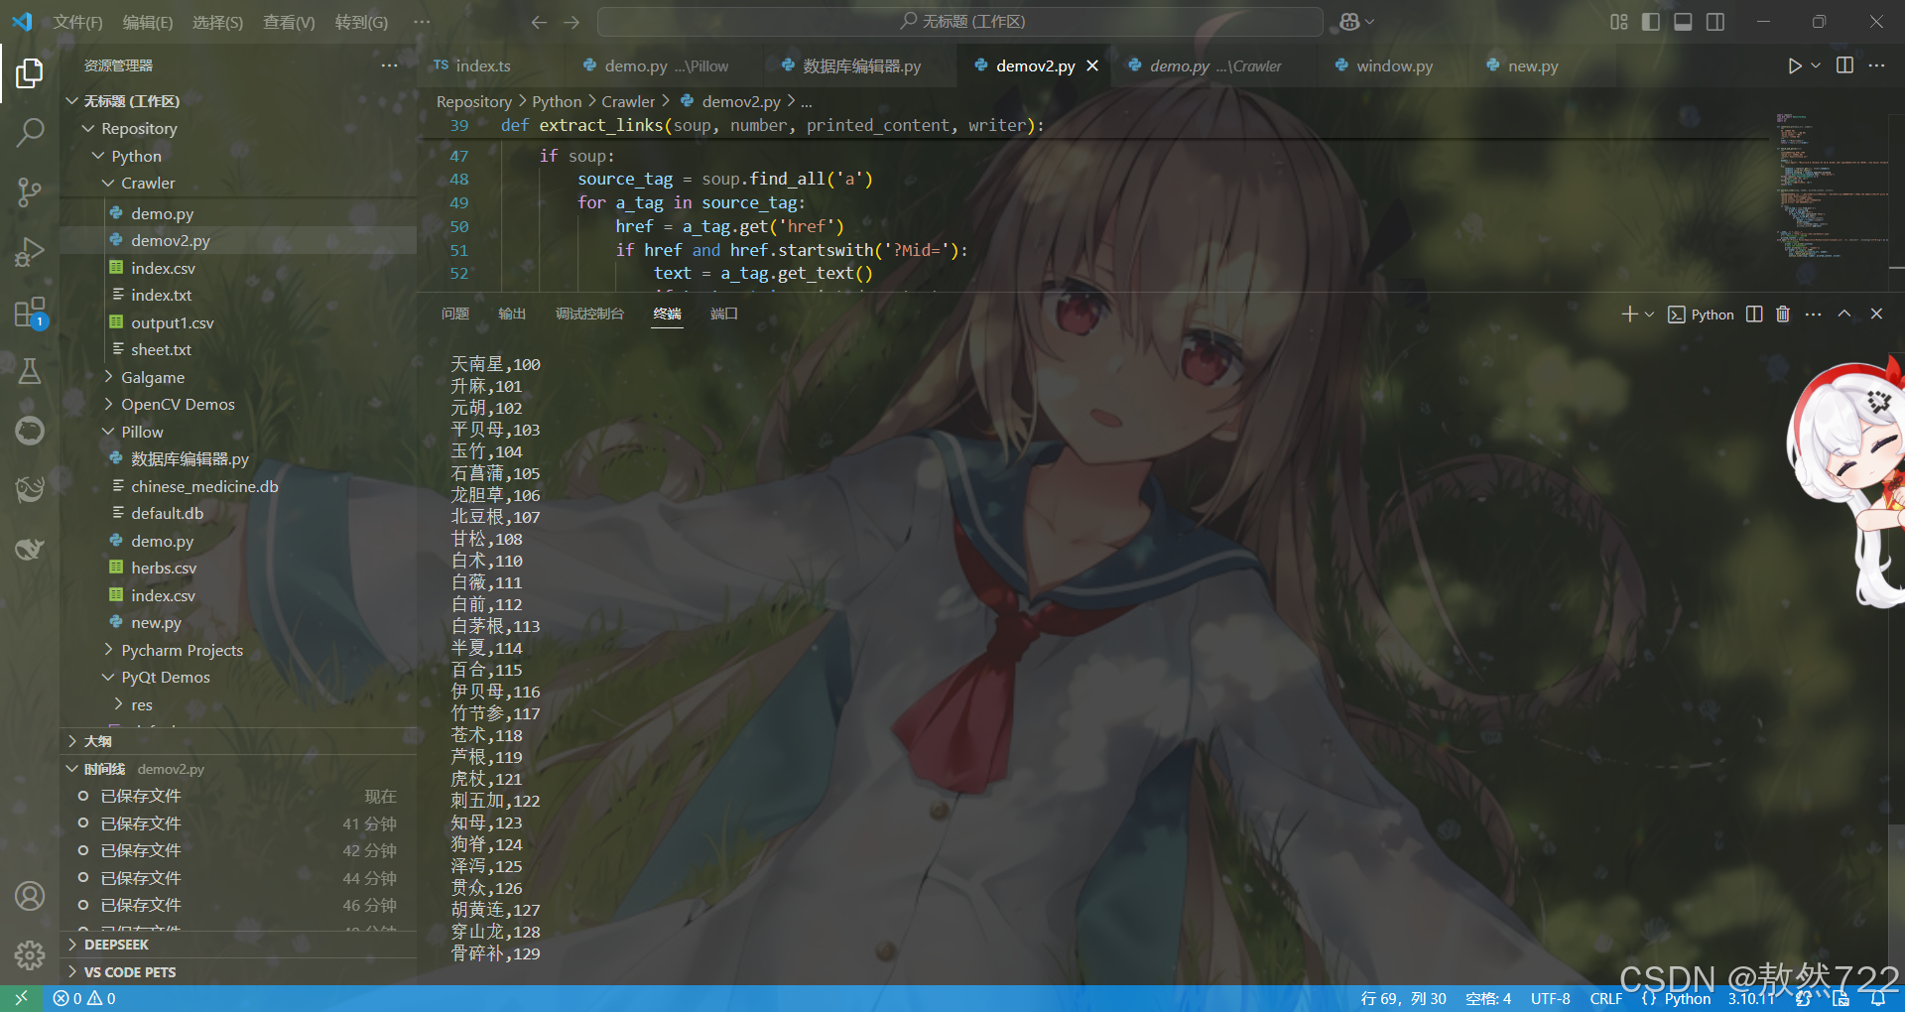
Task: Open the Testing flask view
Action: click(30, 371)
